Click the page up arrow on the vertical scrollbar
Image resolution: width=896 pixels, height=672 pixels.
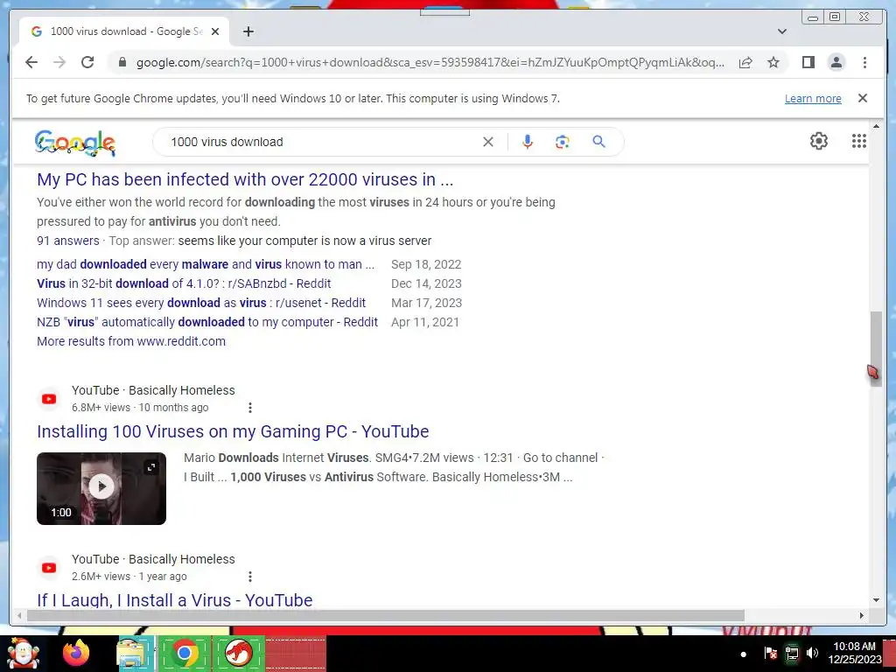[876, 126]
